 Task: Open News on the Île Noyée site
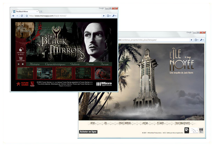pos(93,123)
